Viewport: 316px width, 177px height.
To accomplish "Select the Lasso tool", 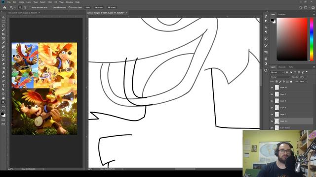I will point(3,26).
